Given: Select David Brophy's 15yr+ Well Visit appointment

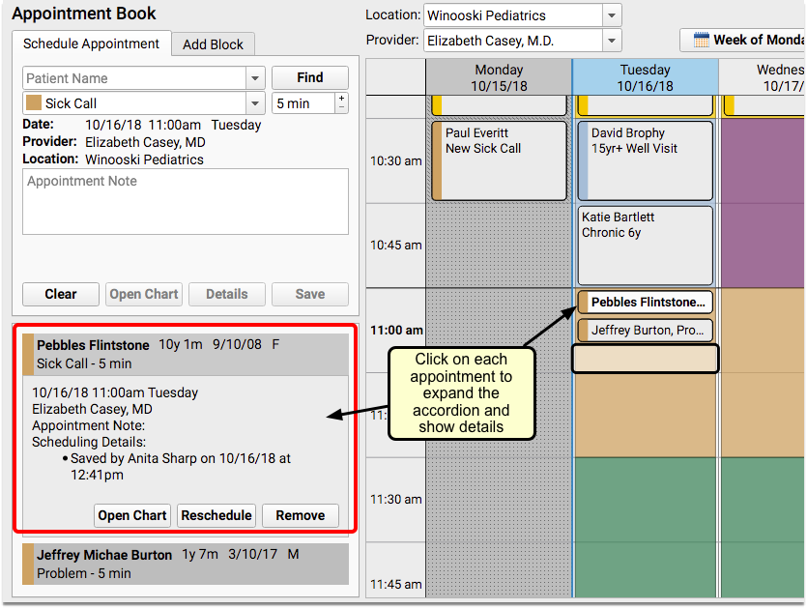Looking at the screenshot, I should pos(645,160).
